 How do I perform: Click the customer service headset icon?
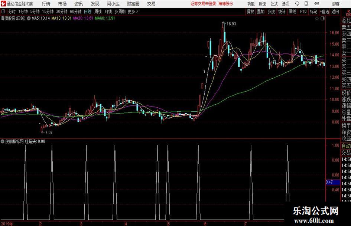tap(297, 4)
